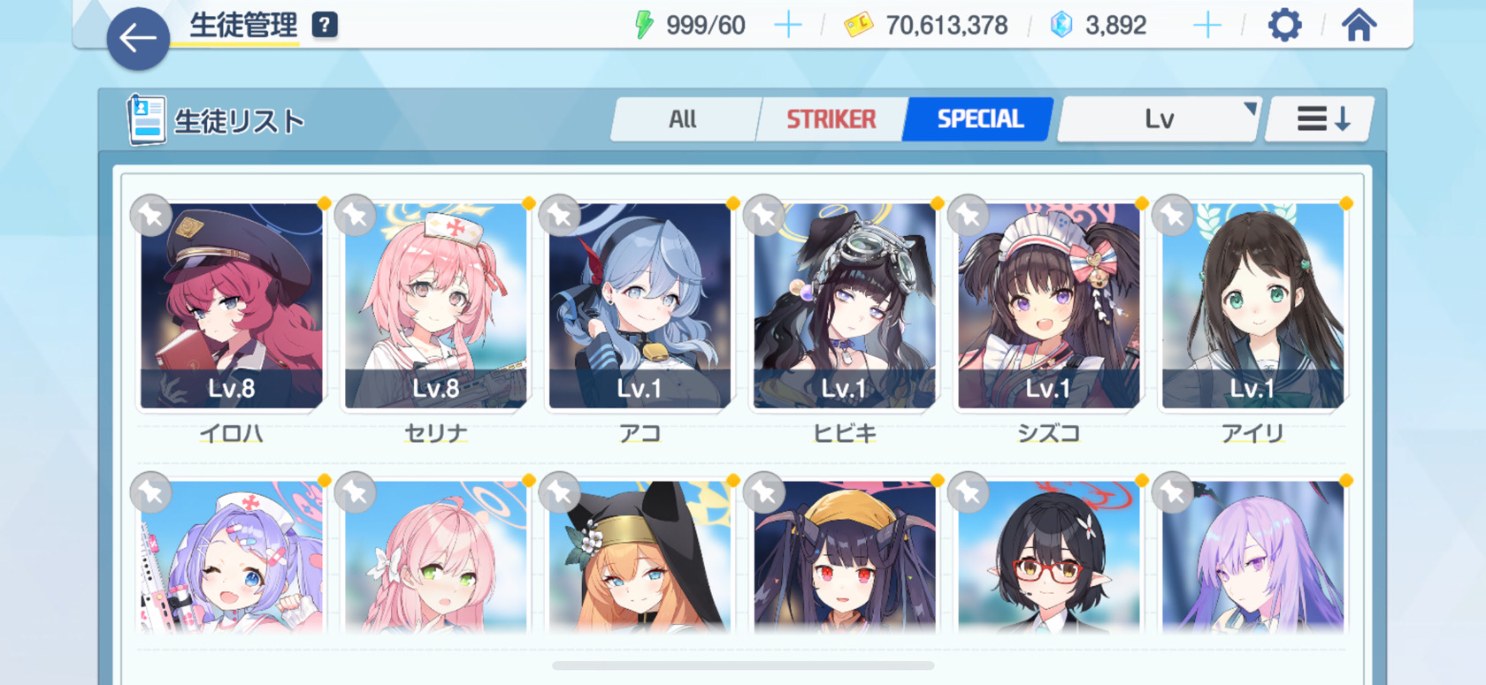Toggle favorite pin on イロハ card

coord(151,215)
